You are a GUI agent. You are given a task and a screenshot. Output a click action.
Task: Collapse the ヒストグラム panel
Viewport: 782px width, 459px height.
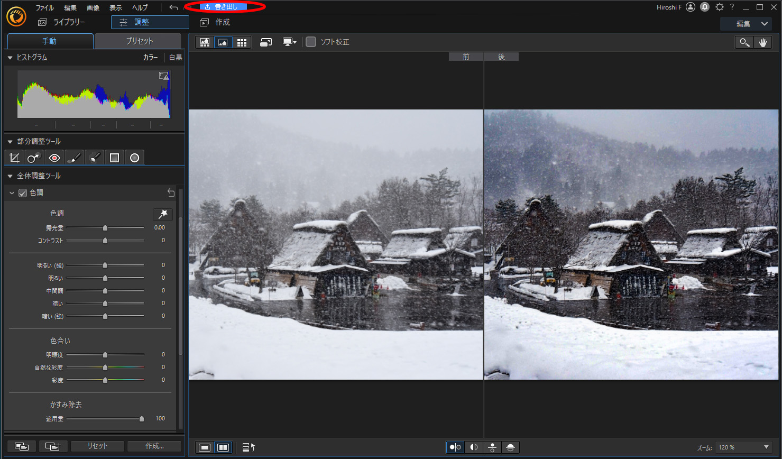pyautogui.click(x=10, y=58)
